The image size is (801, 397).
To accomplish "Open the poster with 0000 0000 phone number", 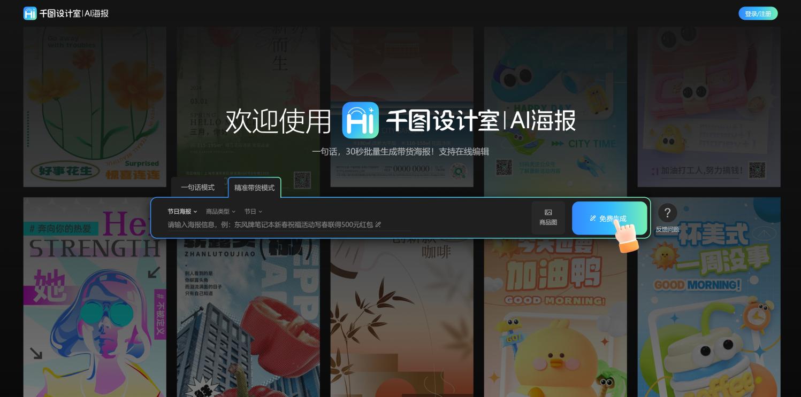I will pos(402,107).
